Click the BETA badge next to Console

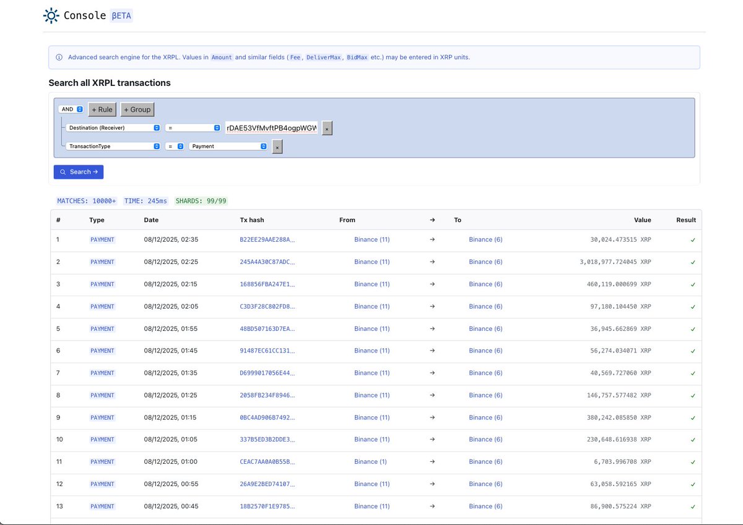point(122,15)
